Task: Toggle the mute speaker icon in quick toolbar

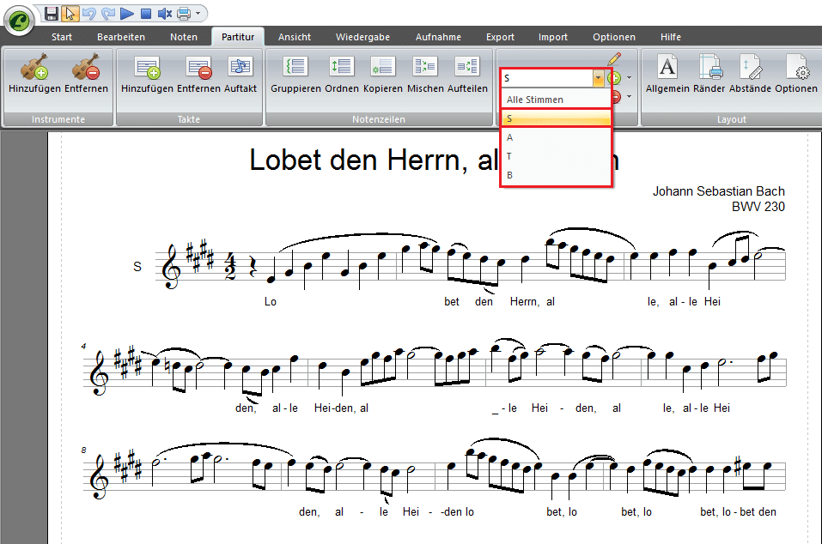Action: [165, 13]
